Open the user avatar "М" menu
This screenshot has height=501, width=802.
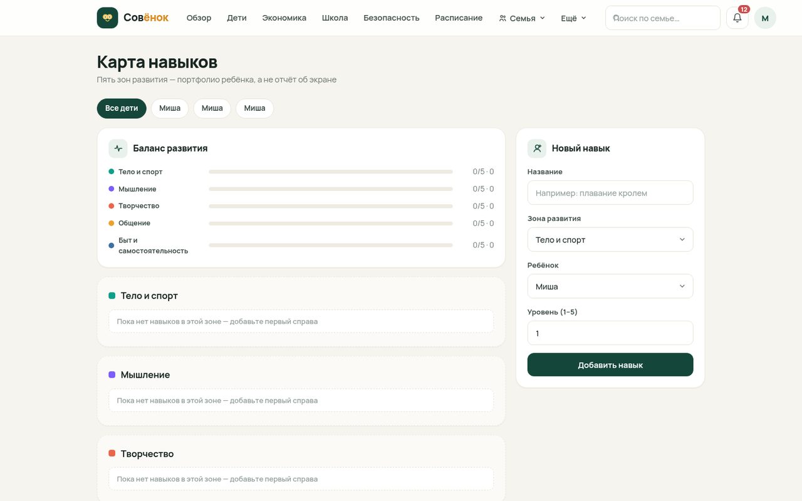[x=765, y=18]
